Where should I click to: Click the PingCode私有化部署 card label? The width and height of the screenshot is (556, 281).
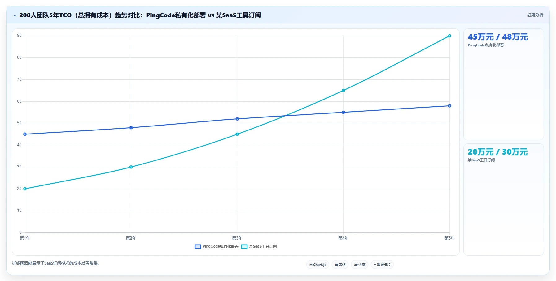486,45
